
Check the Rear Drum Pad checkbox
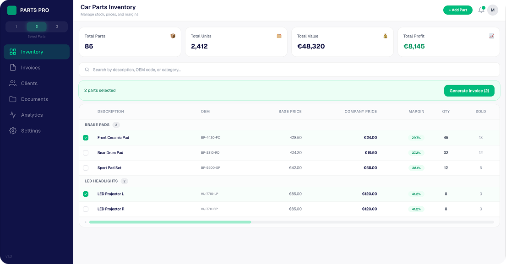[86, 153]
